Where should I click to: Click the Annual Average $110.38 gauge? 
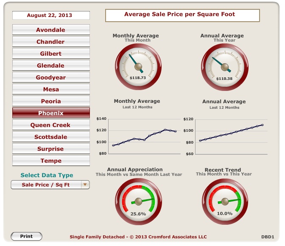tap(225, 67)
